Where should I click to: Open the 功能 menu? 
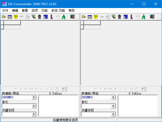45,11
